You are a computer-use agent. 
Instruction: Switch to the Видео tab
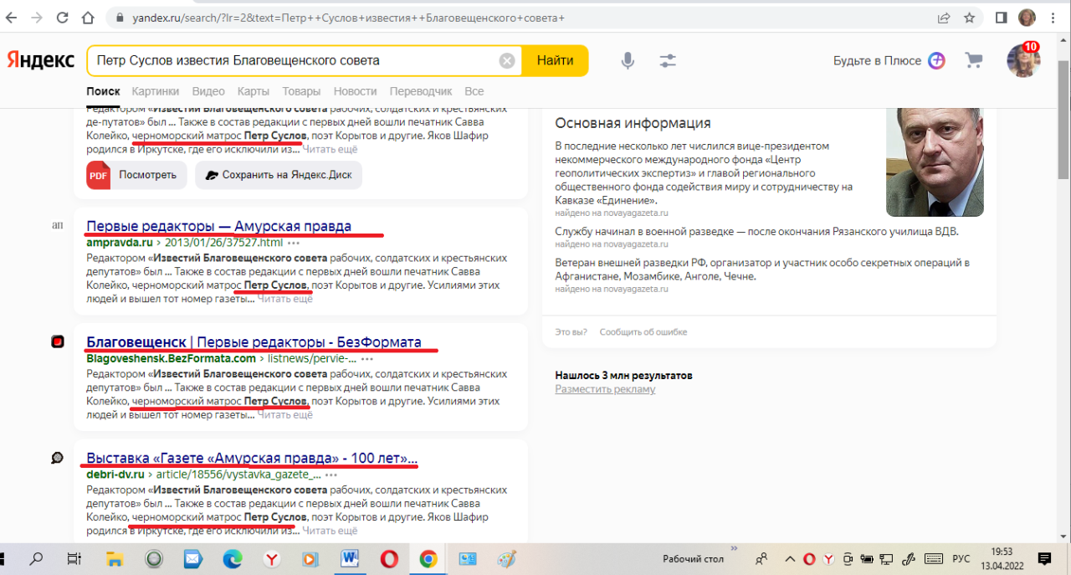208,91
